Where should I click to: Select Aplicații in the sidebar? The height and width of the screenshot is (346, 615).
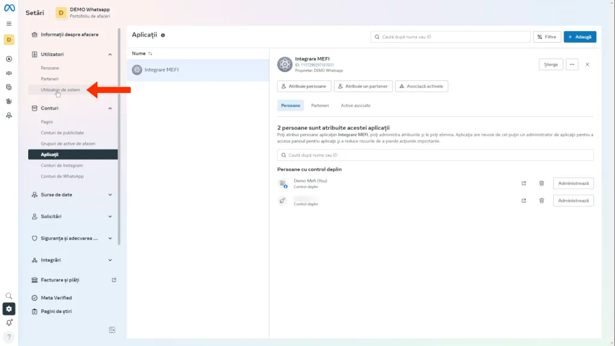[x=73, y=154]
